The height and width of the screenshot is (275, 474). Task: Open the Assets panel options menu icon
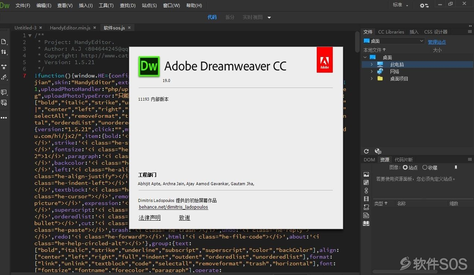470,159
